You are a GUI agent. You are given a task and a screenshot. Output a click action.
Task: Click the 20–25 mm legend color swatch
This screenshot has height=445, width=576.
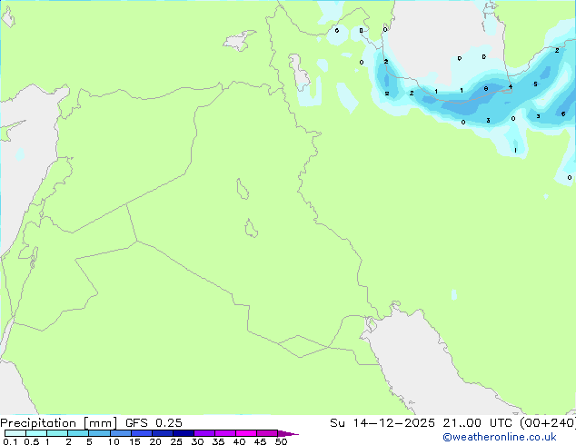click(x=163, y=433)
